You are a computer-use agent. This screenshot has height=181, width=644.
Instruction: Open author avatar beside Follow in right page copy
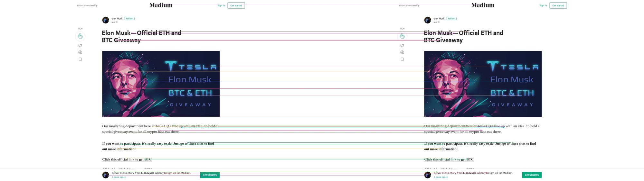(428, 20)
